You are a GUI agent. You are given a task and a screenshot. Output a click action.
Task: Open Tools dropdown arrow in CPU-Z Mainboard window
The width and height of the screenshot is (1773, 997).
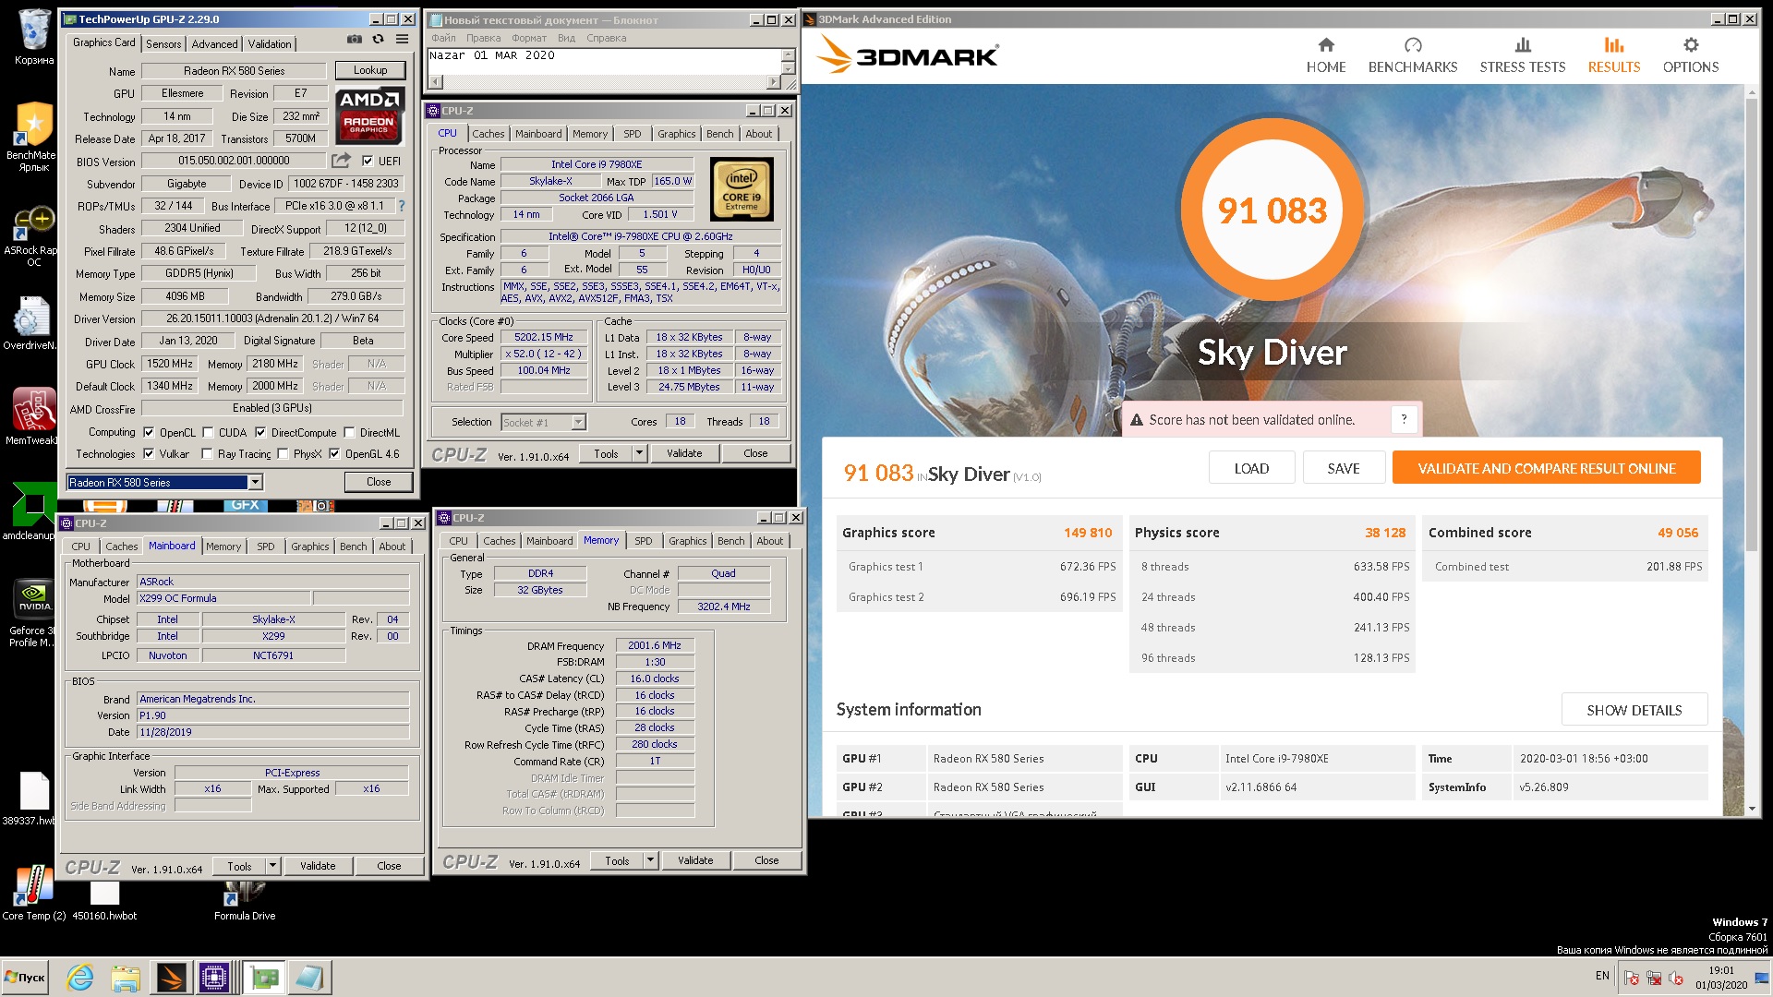tap(272, 866)
